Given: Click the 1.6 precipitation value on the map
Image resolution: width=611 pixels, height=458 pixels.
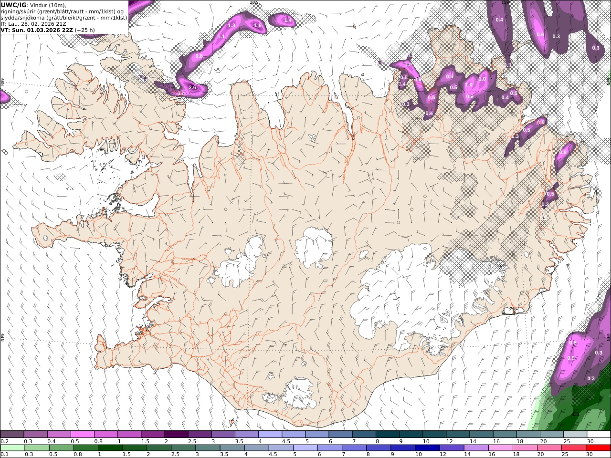Looking at the screenshot, I should pyautogui.click(x=258, y=25).
